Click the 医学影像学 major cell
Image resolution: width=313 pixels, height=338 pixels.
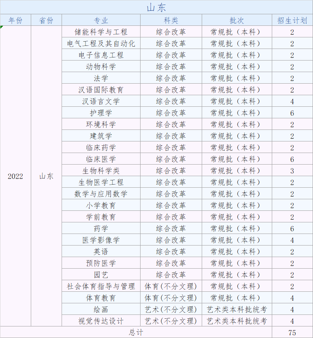click(x=101, y=240)
